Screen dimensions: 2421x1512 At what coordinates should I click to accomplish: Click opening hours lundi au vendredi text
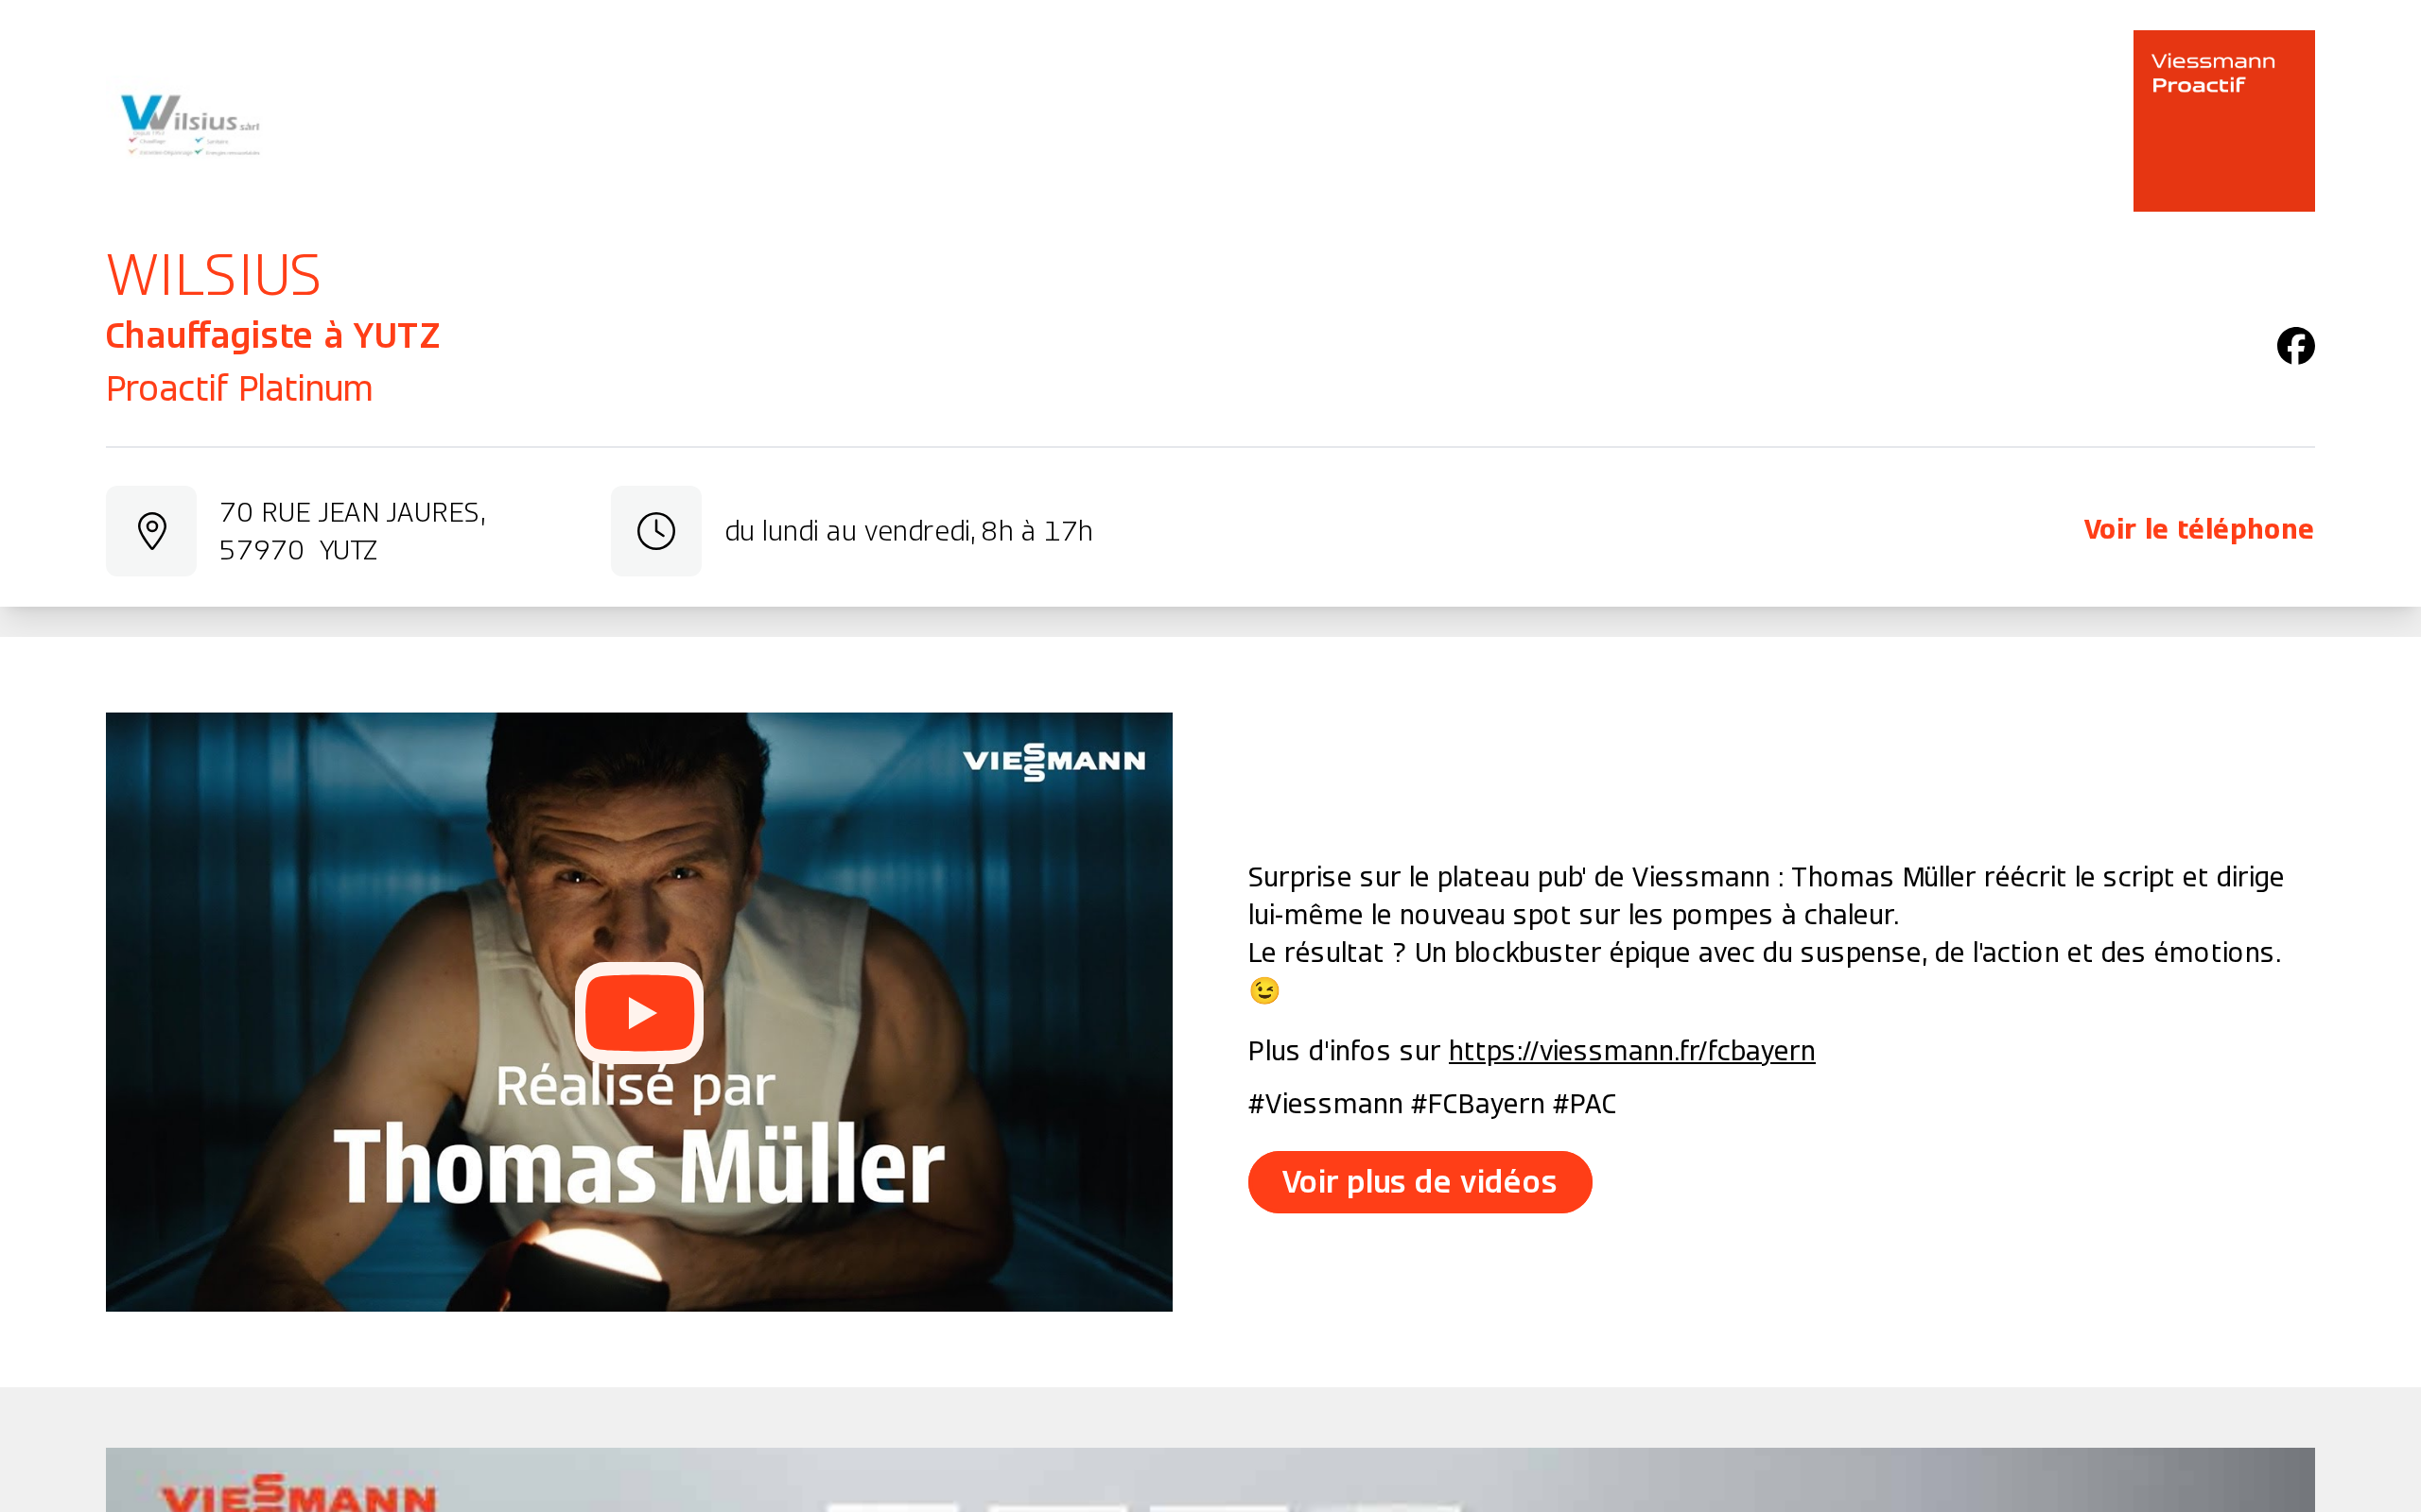pyautogui.click(x=909, y=531)
